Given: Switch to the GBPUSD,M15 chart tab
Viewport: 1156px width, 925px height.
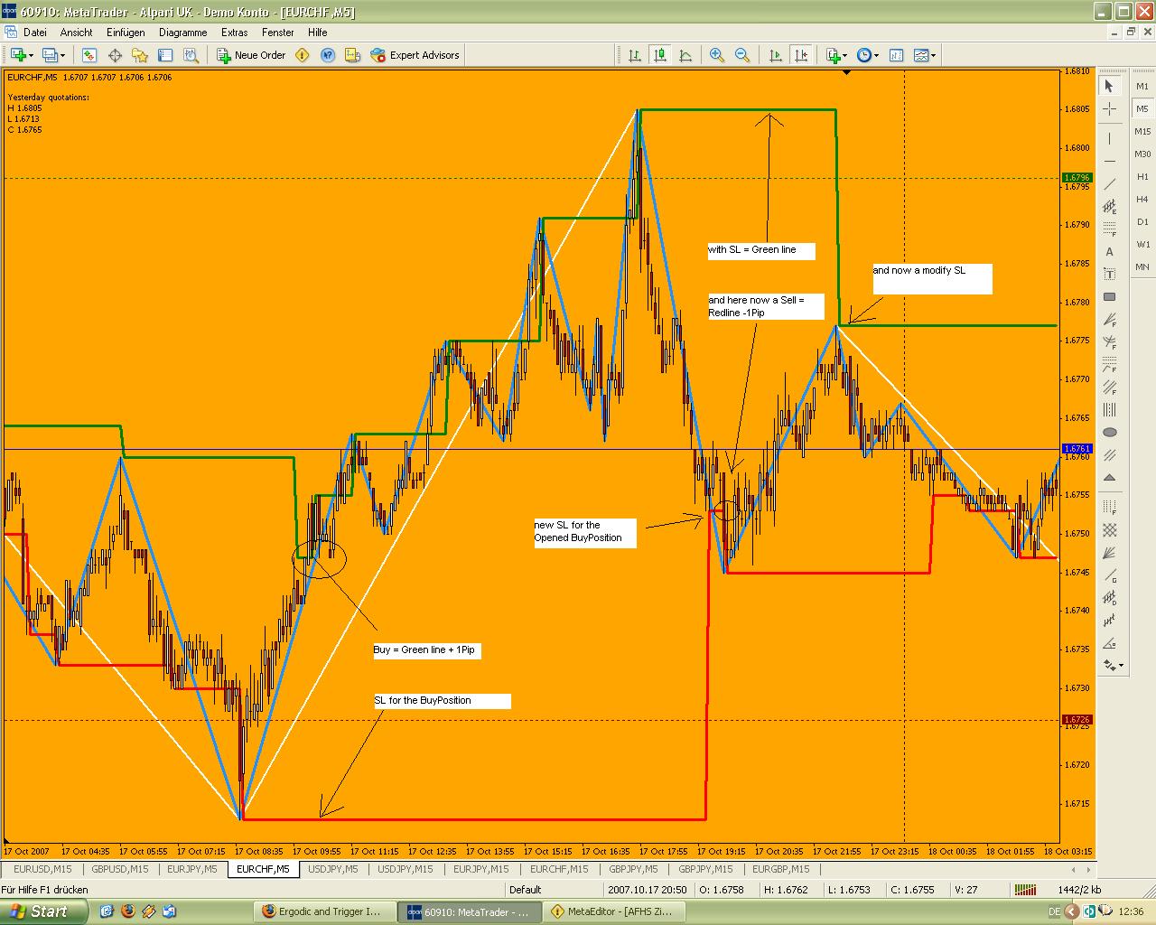Looking at the screenshot, I should (120, 869).
